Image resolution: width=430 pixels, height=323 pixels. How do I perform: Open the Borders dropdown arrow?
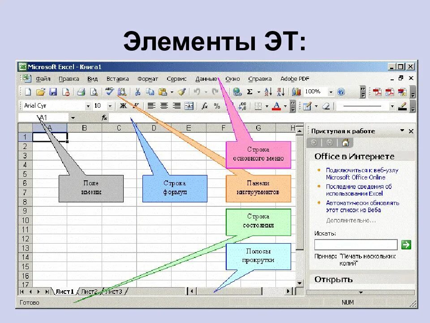267,106
